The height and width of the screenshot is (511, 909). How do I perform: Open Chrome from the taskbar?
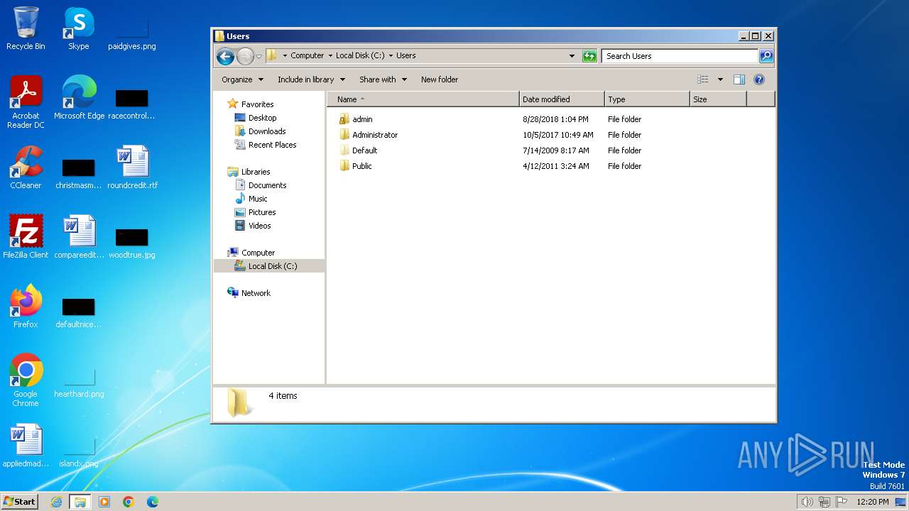click(x=129, y=502)
